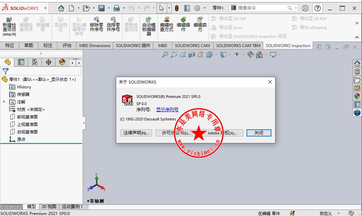Switch to the 草图 tab

(x=29, y=46)
